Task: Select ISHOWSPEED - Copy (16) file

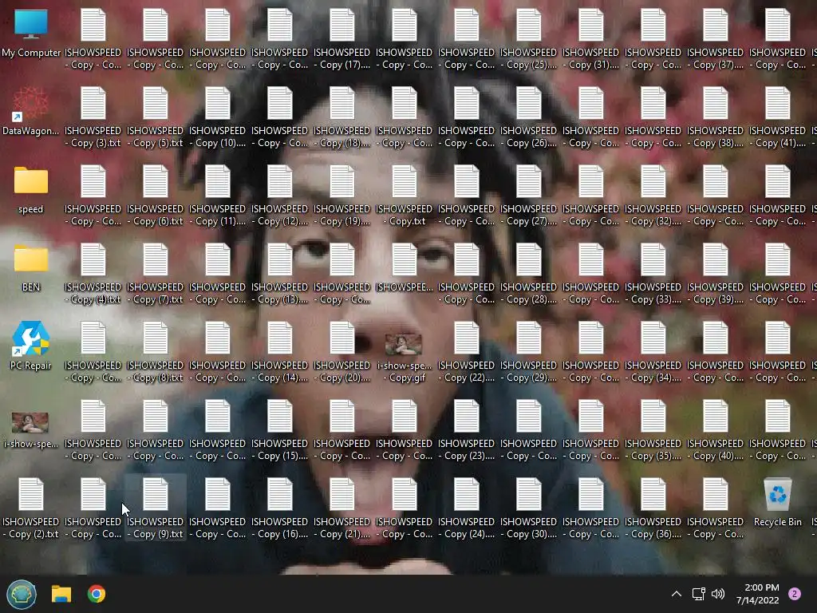Action: coord(280,508)
